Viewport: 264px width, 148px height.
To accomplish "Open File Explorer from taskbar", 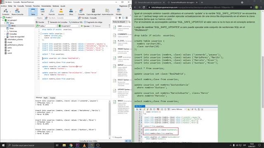I will click(64, 145).
